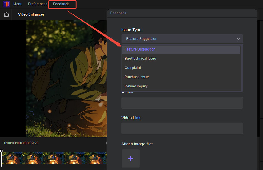Open the Menu item in top bar
Screen dimensions: 263x170
coord(18,4)
